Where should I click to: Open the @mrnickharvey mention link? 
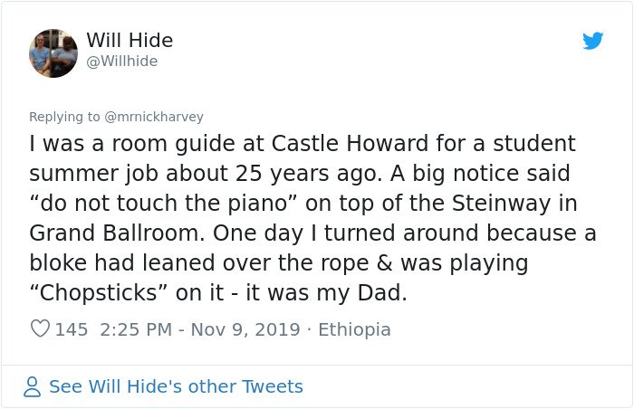154,117
